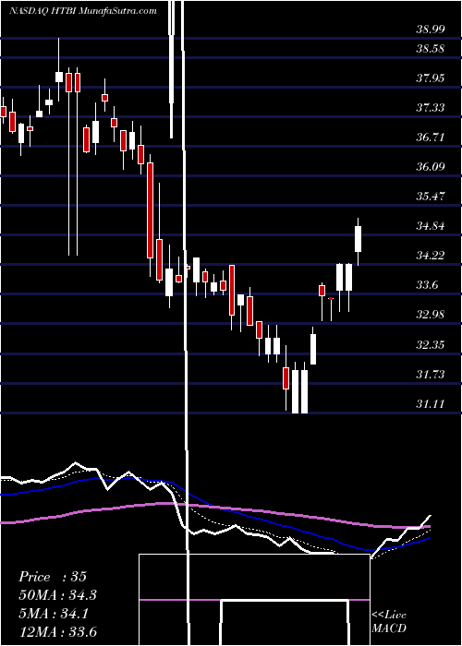
Task: Click the 50MA : 34.3 readout
Action: 58,595
